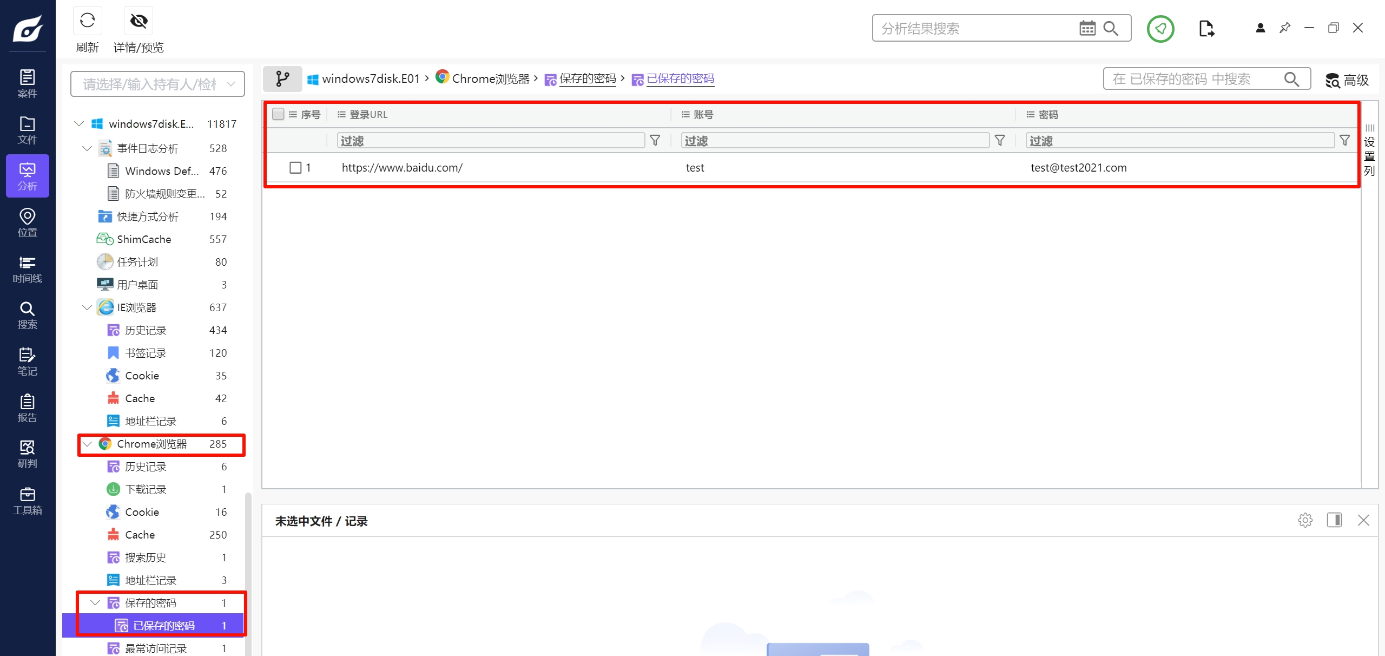Click 已保存的密码 in breadcrumb
The height and width of the screenshot is (656, 1385).
coord(680,79)
